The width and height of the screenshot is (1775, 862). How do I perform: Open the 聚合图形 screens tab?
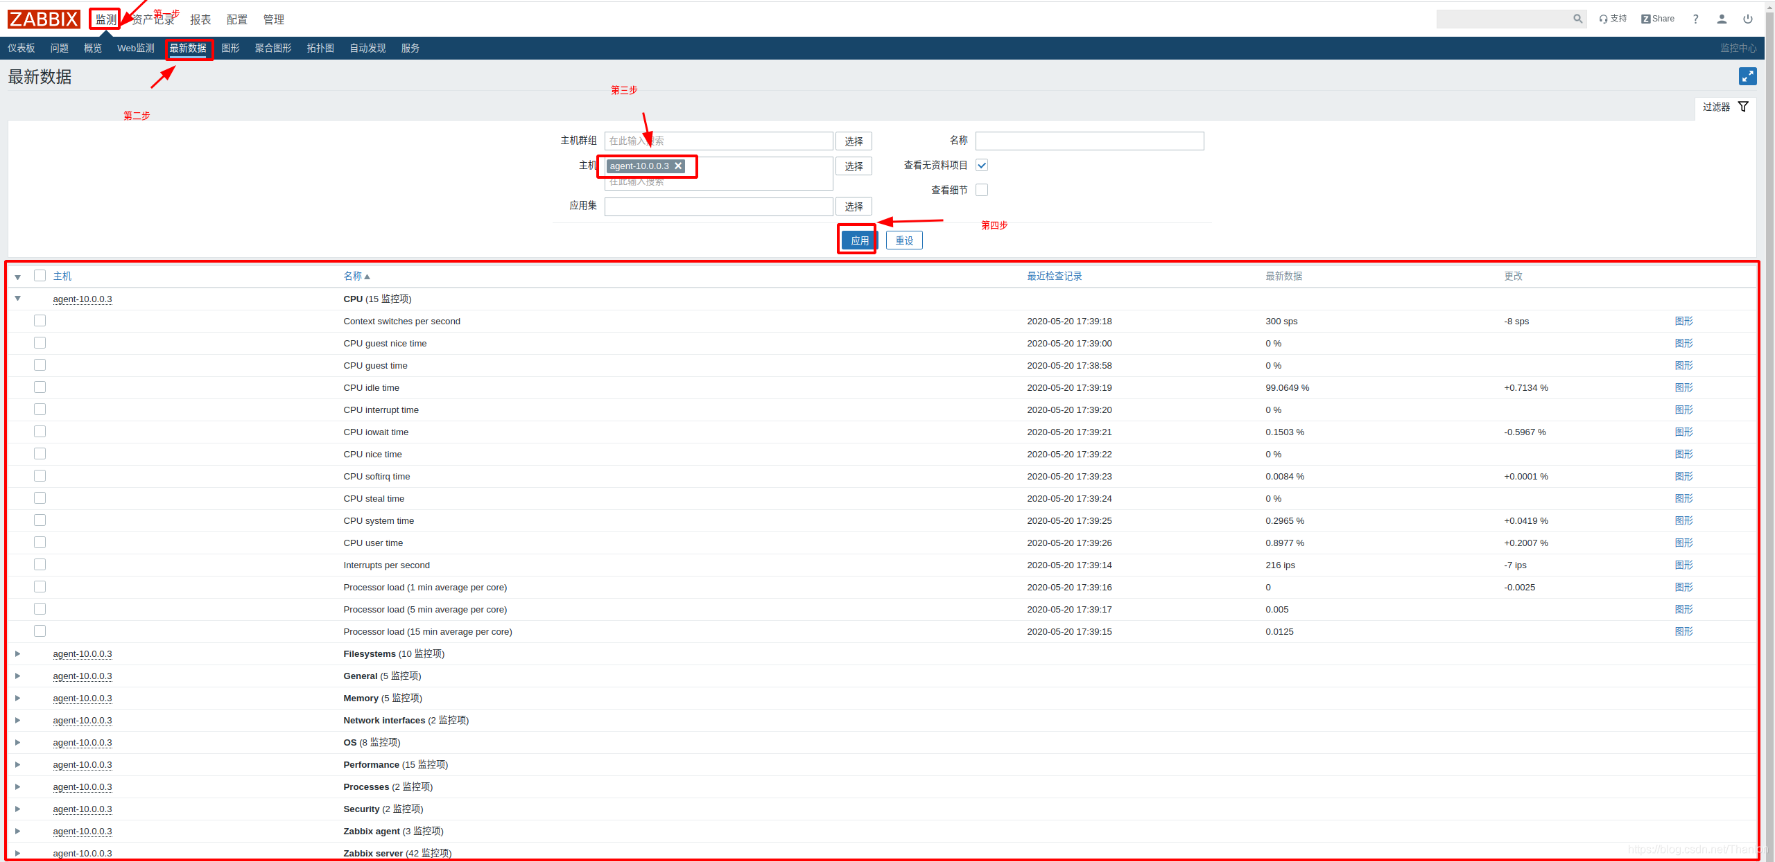(273, 48)
